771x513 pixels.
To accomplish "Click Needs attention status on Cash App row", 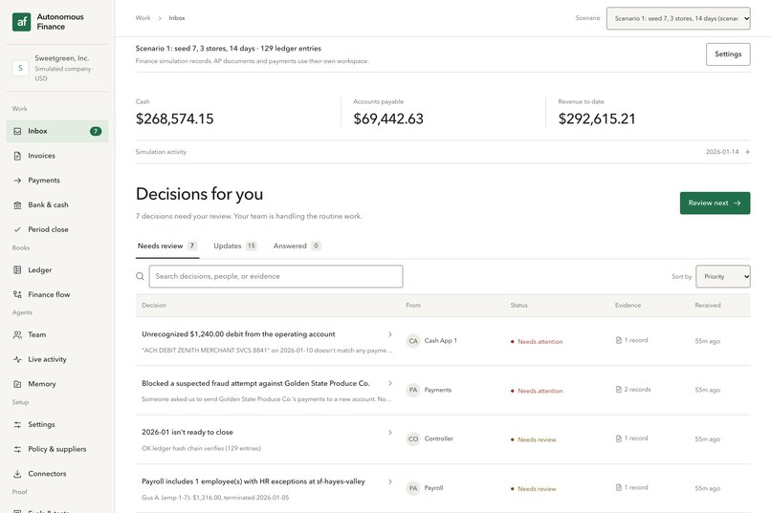I will [x=537, y=342].
